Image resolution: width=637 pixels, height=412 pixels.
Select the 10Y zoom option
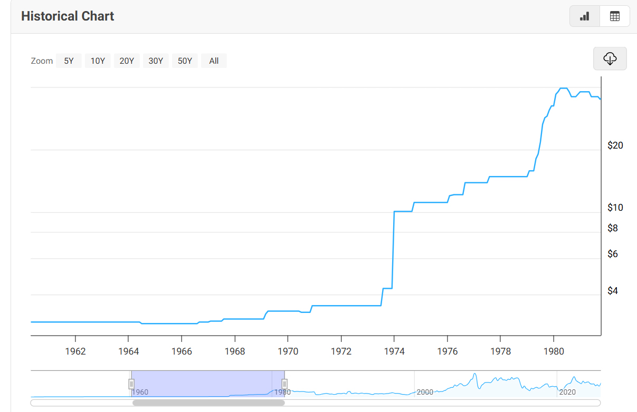pos(98,61)
